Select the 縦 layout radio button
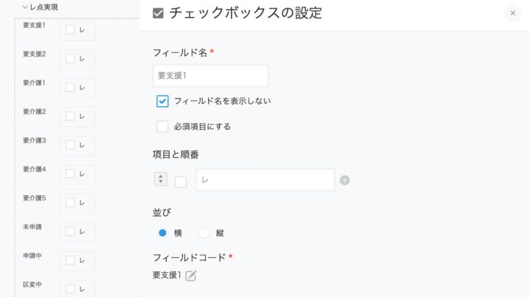The image size is (529, 297). tap(204, 233)
